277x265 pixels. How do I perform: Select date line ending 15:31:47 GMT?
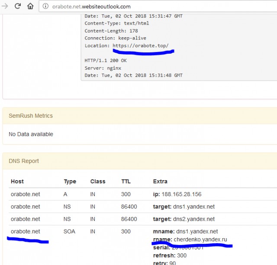tap(134, 16)
